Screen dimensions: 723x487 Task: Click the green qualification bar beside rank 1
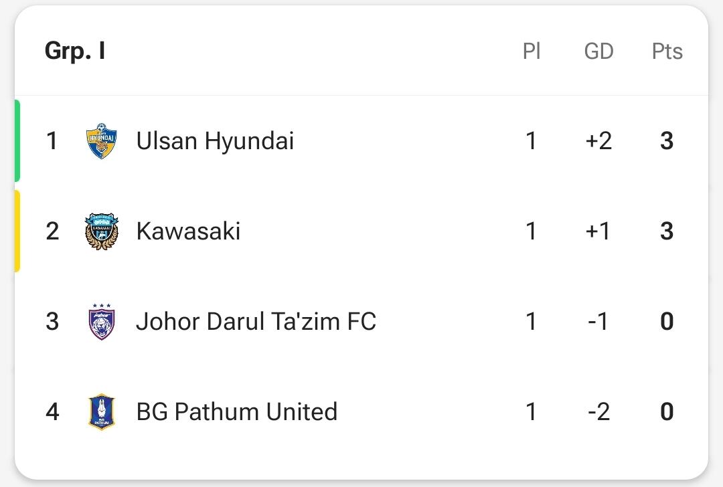click(x=17, y=140)
